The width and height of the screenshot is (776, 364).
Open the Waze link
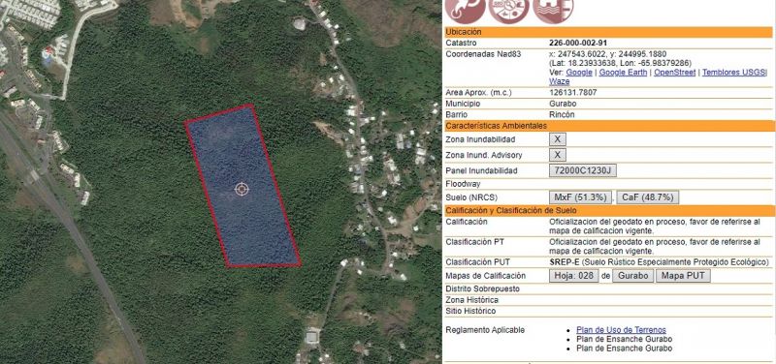(560, 81)
